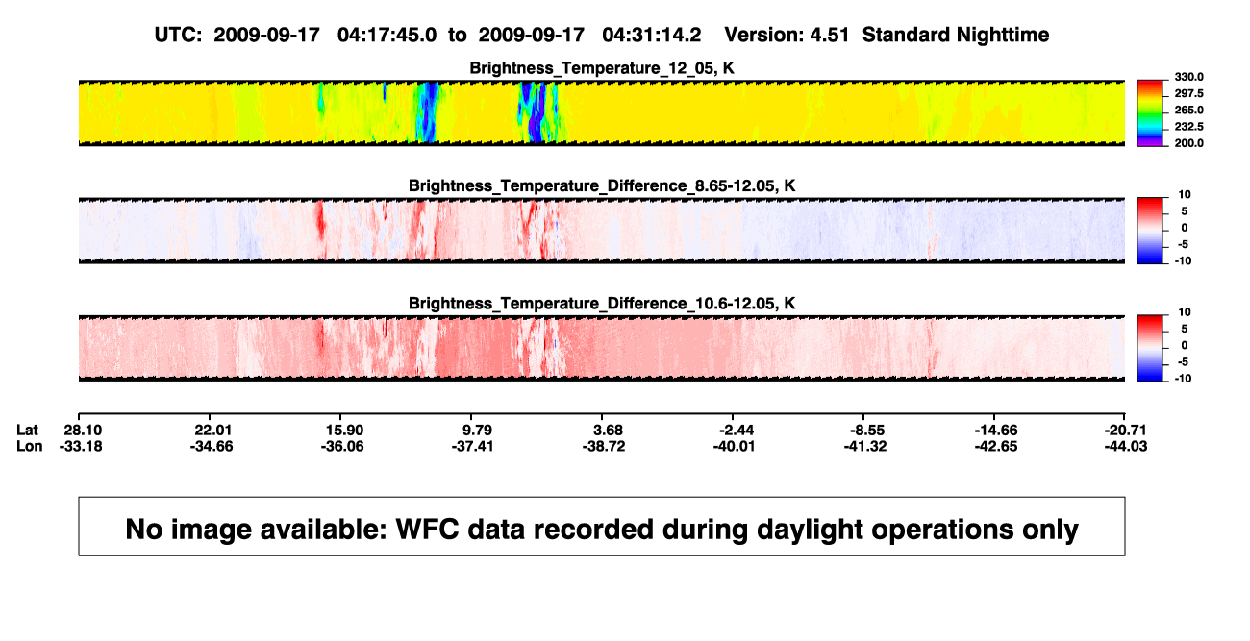
Task: Click longitude value -33.18
Action: [80, 446]
